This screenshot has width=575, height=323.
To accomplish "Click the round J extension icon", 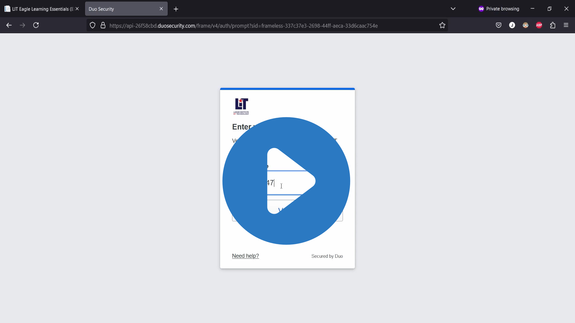I will coord(512,25).
